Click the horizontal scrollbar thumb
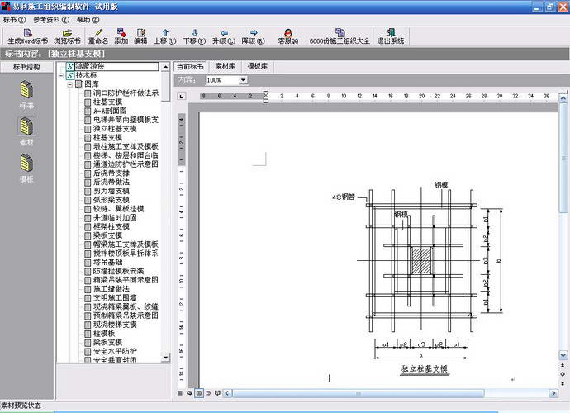The image size is (570, 413). [x=358, y=393]
